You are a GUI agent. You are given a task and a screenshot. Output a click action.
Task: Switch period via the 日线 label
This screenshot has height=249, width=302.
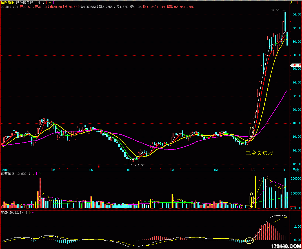[x=296, y=170]
